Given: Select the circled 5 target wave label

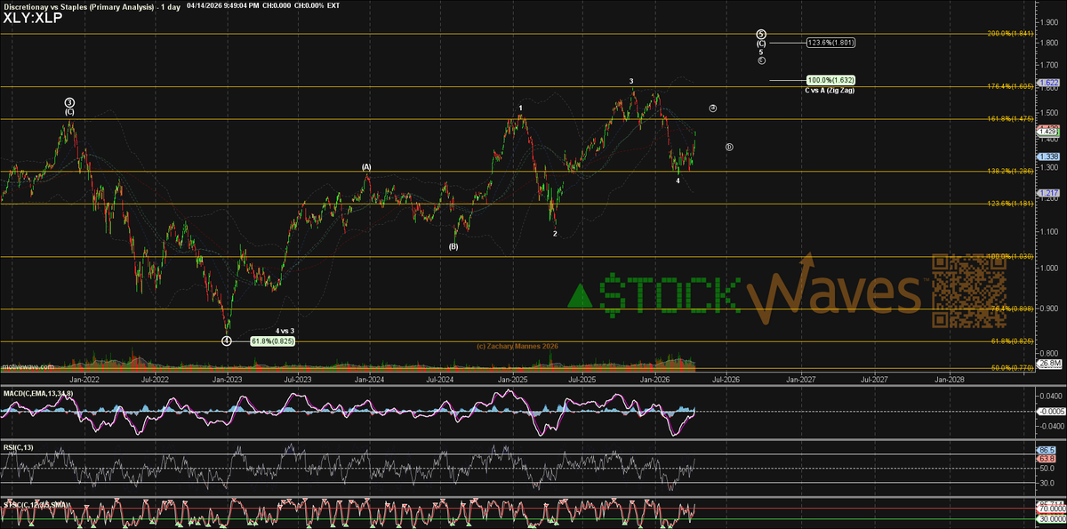Looking at the screenshot, I should click(761, 35).
